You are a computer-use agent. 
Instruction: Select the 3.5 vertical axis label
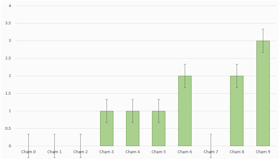8,23
